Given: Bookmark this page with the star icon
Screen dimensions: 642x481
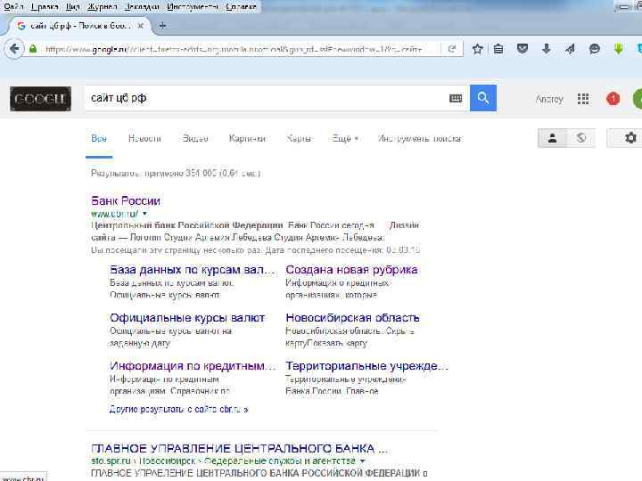Looking at the screenshot, I should click(x=477, y=50).
